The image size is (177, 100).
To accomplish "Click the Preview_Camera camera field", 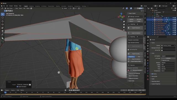I will pos(168,46).
